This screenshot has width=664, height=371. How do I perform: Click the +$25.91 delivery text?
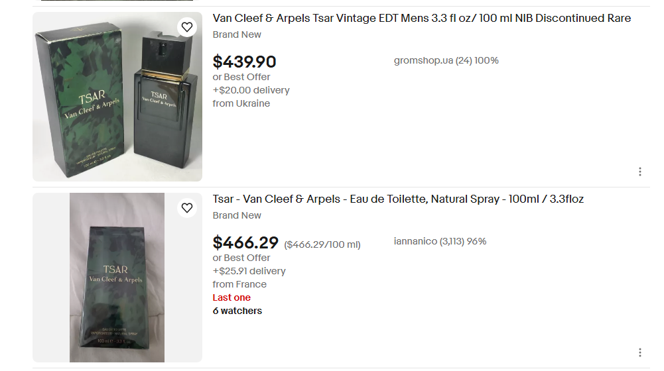pyautogui.click(x=249, y=271)
